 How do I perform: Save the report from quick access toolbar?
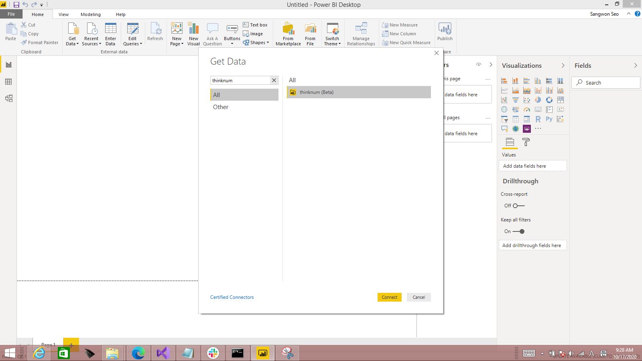[x=16, y=5]
